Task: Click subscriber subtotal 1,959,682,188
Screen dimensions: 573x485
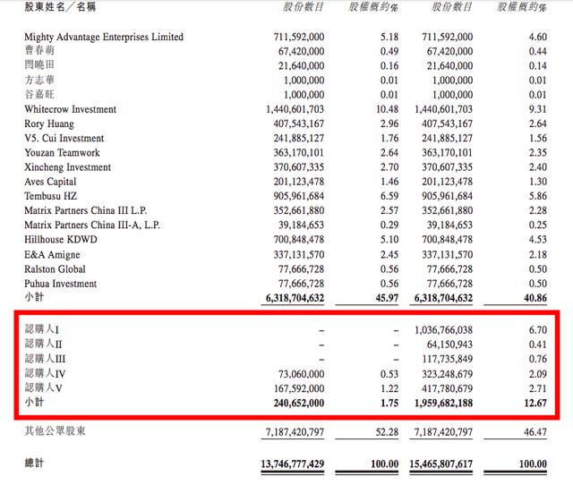Action: (x=444, y=404)
